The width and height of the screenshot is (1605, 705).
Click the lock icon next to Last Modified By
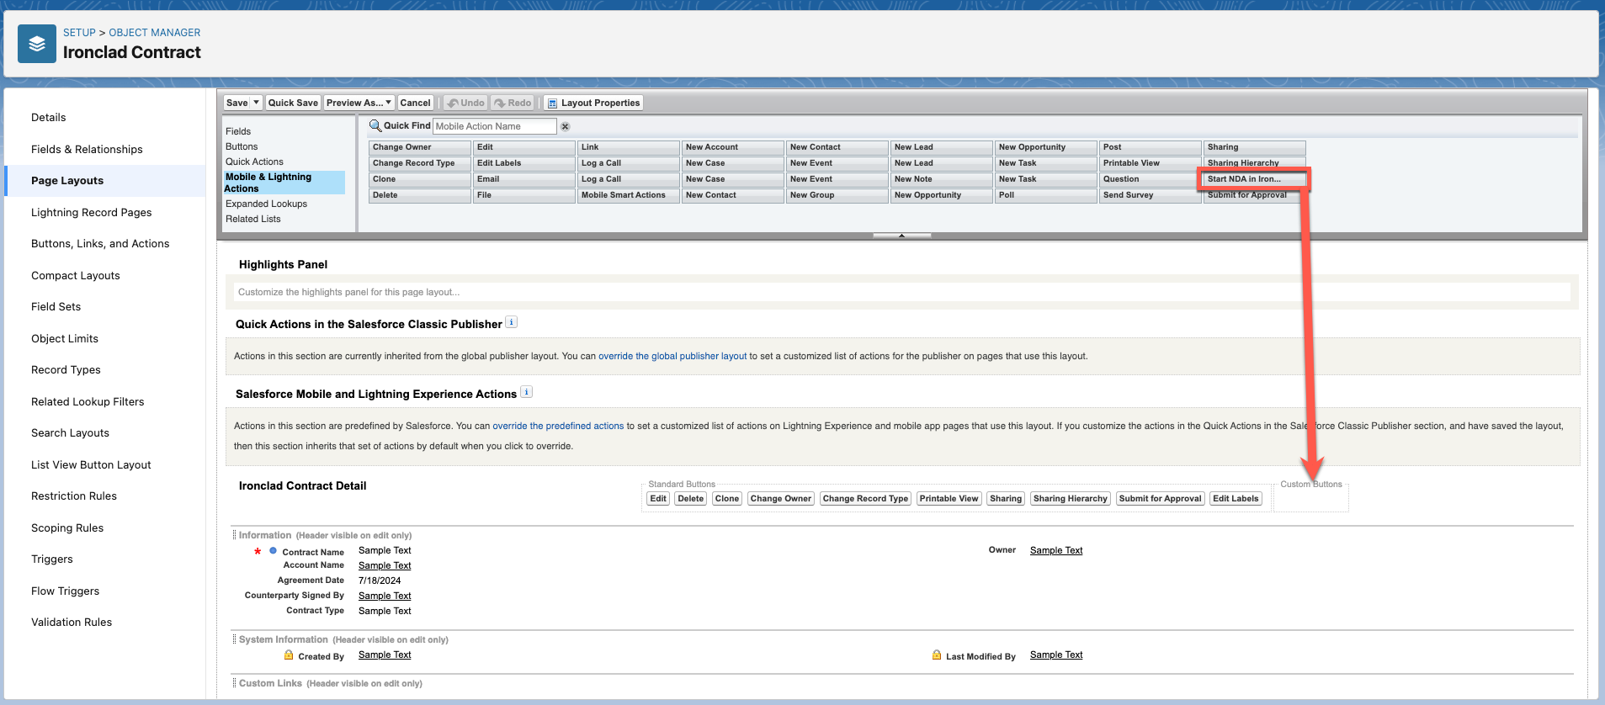(937, 655)
